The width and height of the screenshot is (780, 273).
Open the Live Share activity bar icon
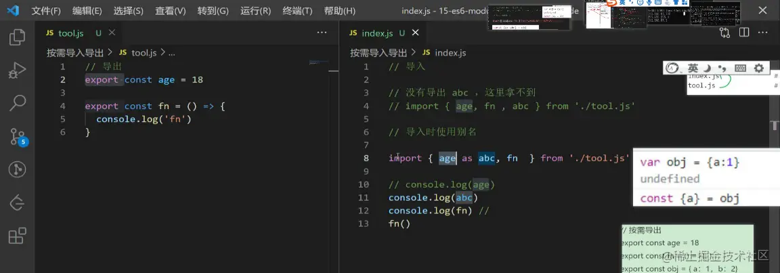click(x=18, y=203)
